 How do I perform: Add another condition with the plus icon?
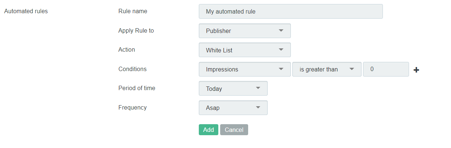(x=416, y=70)
